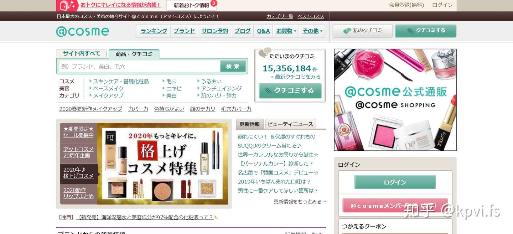Image resolution: width=513 pixels, height=234 pixels.
Task: Select 2020新作リップまとめ carousel item
Action: coord(79,193)
